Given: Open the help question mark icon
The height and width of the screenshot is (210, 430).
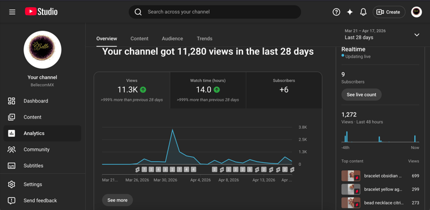Looking at the screenshot, I should 336,12.
